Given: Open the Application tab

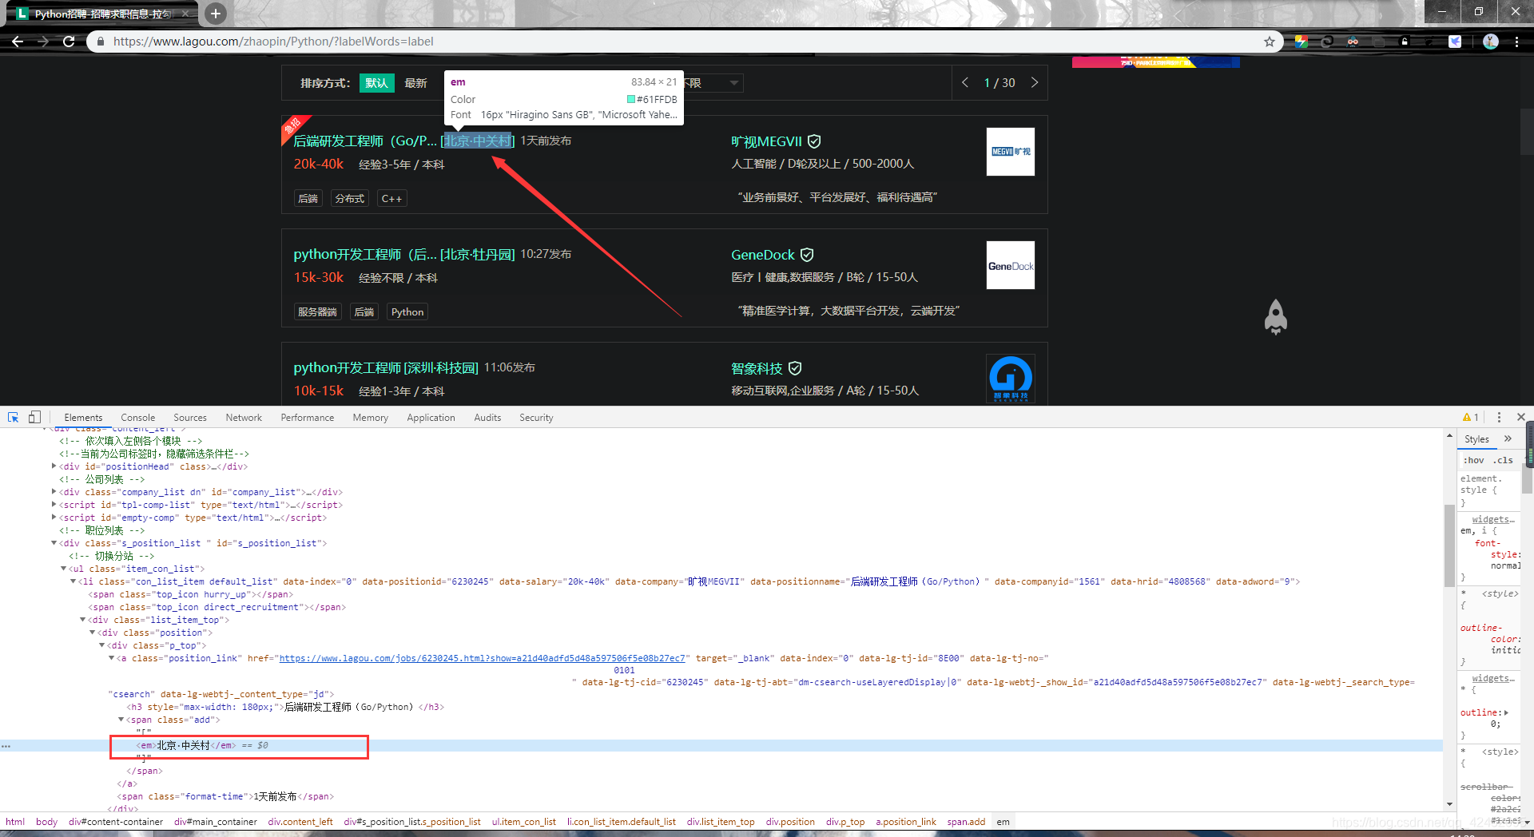Looking at the screenshot, I should tap(431, 417).
